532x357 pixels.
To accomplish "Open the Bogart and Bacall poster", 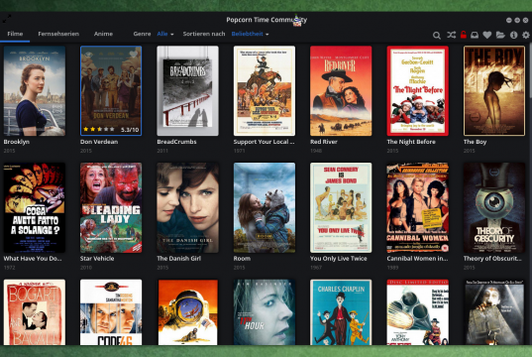I will (x=35, y=312).
